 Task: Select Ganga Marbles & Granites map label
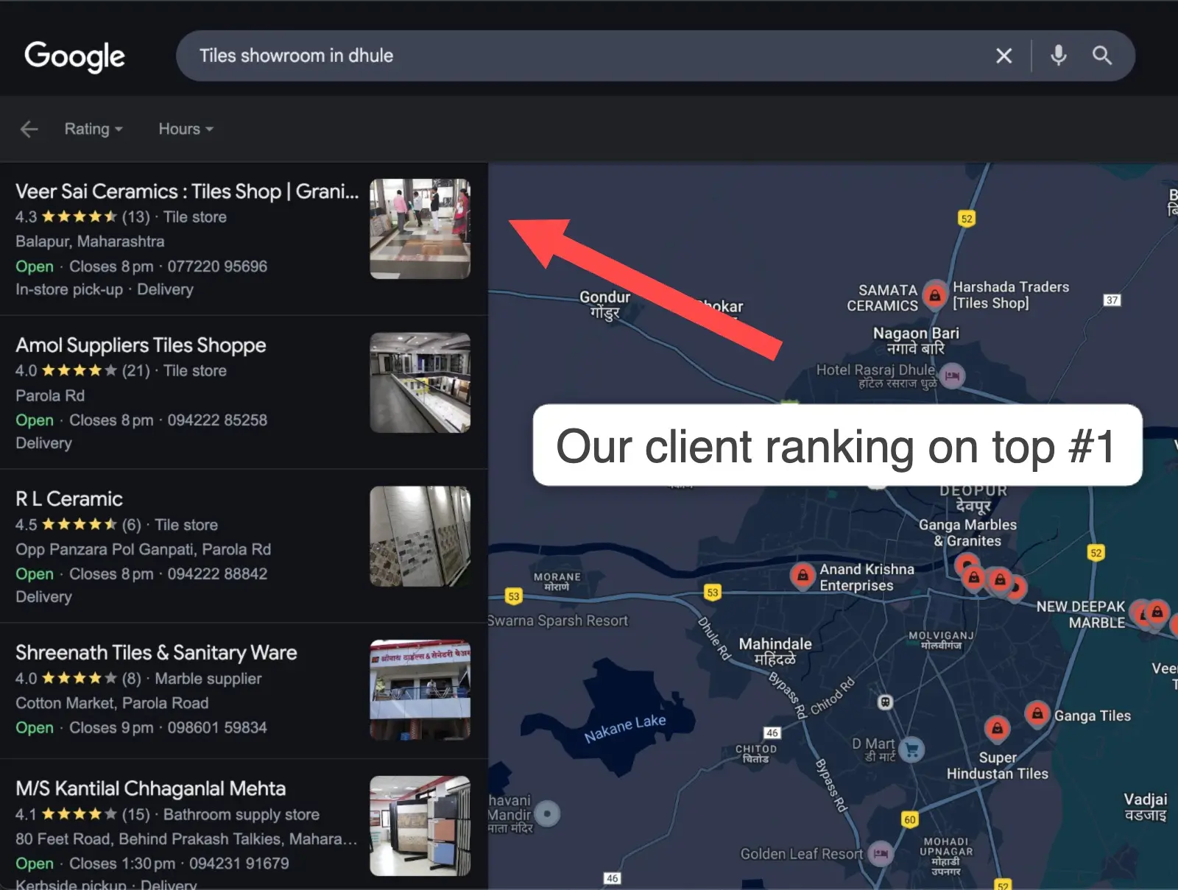(967, 533)
